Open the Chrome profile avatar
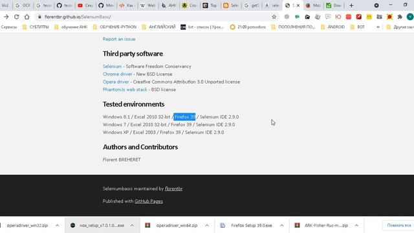Image resolution: width=414 pixels, height=233 pixels. 409,17
